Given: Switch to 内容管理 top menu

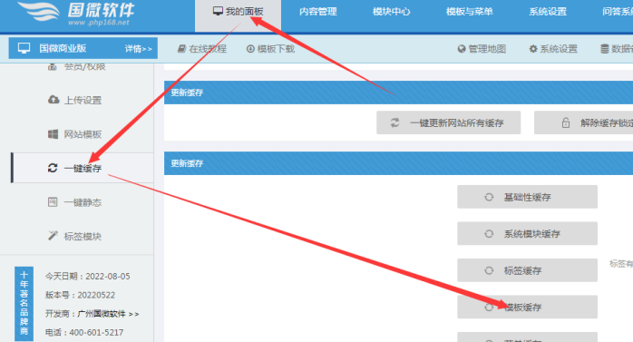Looking at the screenshot, I should point(318,12).
